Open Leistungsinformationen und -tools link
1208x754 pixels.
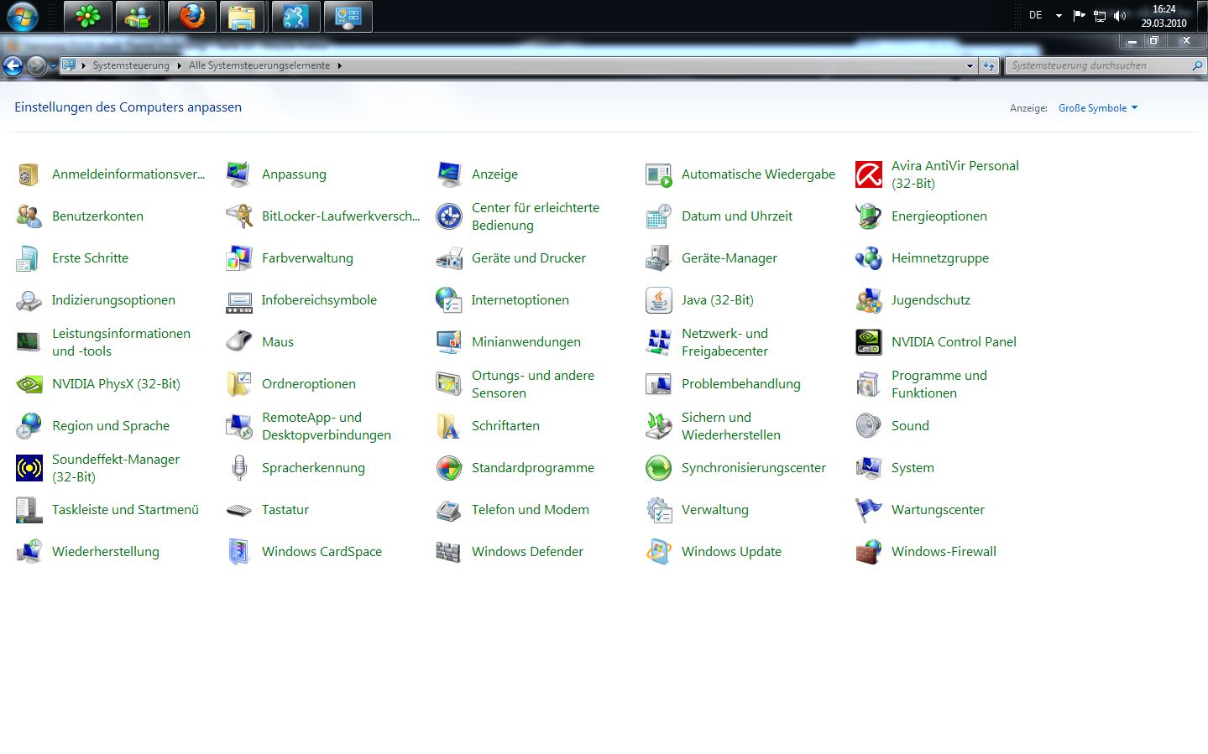point(121,342)
